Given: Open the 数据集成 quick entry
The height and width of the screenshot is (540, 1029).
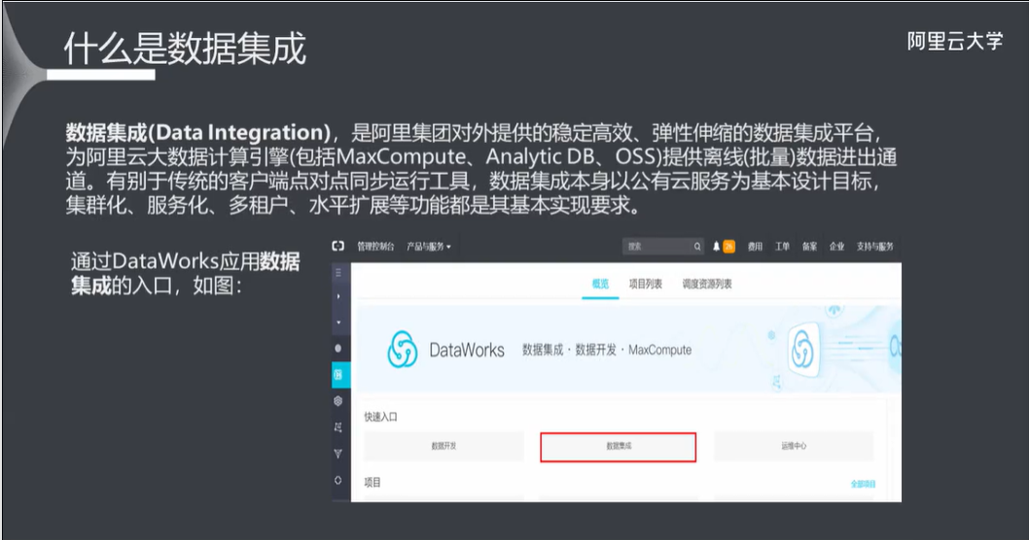Looking at the screenshot, I should pos(619,447).
